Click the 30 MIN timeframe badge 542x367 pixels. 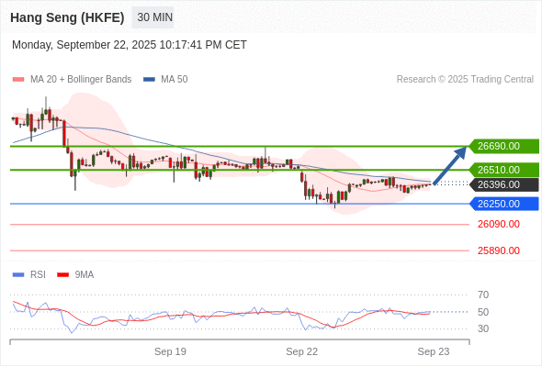(x=152, y=17)
